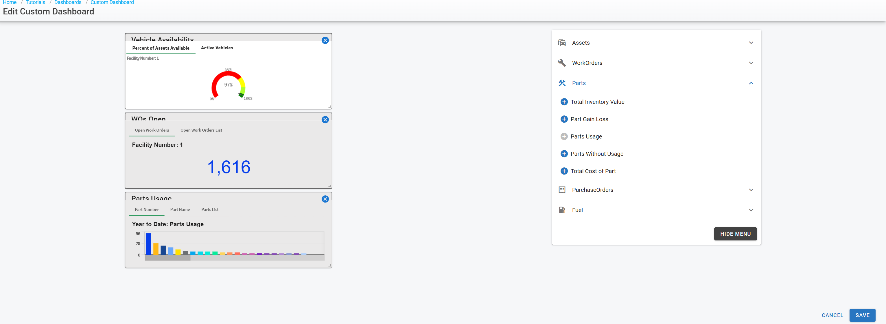This screenshot has width=886, height=324.
Task: Remove the Parts Usage widget
Action: click(325, 199)
